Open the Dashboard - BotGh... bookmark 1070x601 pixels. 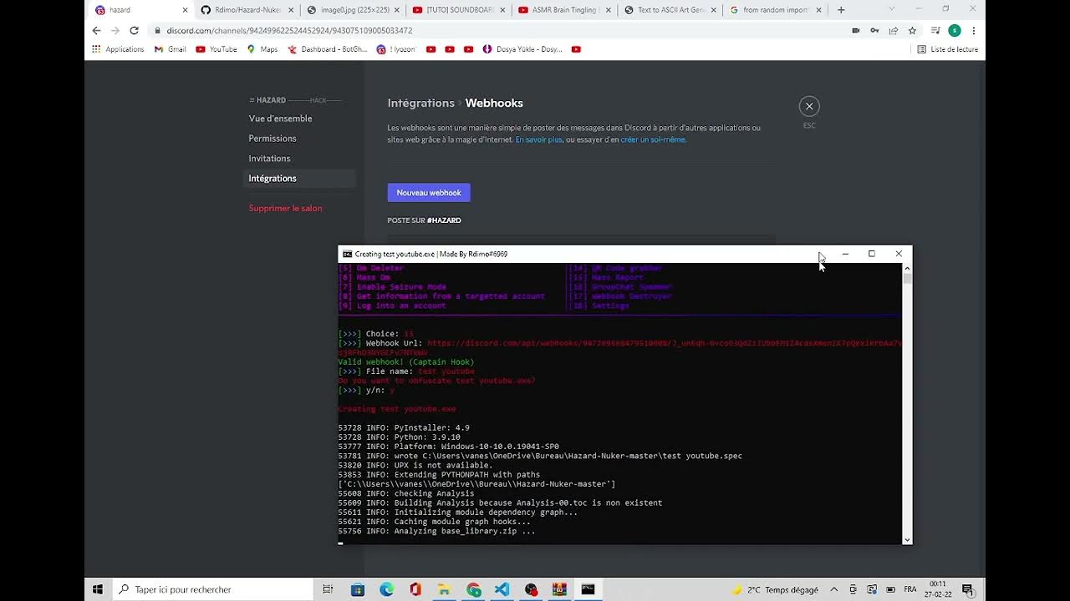(x=328, y=49)
